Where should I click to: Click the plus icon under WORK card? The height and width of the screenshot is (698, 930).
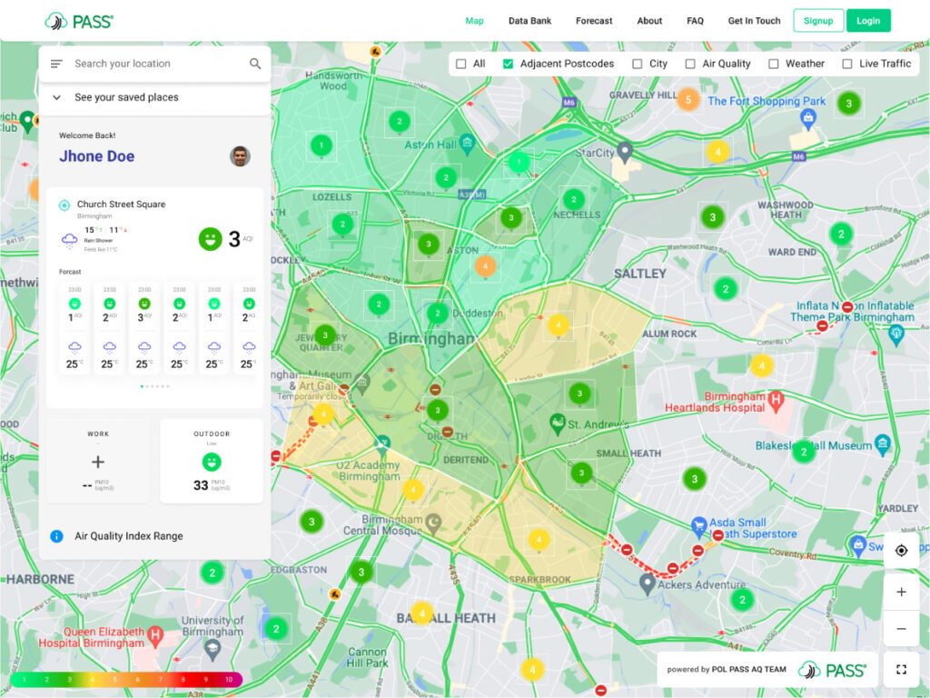pos(97,462)
